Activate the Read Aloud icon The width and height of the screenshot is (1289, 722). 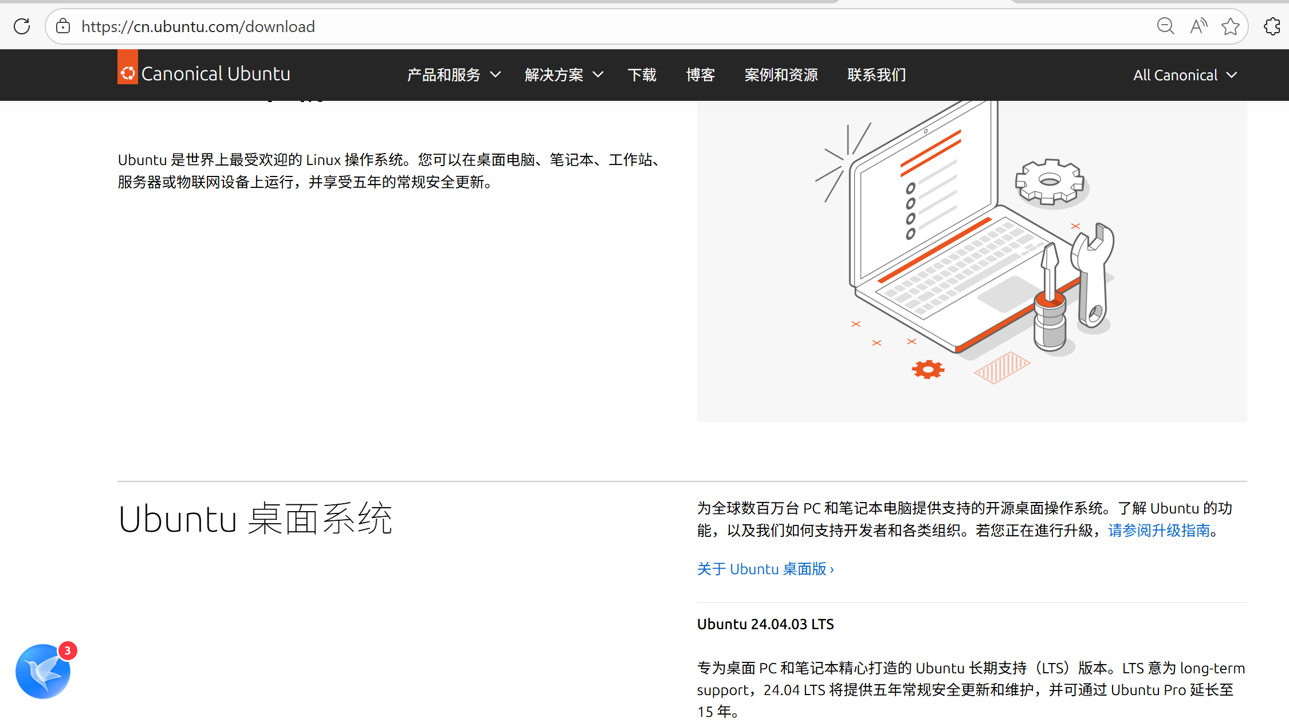click(x=1198, y=26)
